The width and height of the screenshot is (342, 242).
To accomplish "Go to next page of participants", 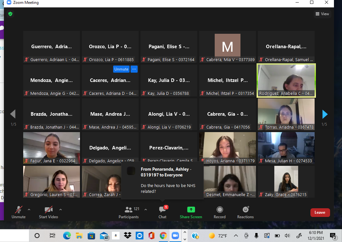I will click(325, 114).
